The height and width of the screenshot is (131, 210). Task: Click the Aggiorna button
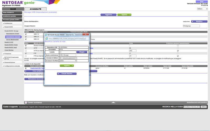(108, 15)
